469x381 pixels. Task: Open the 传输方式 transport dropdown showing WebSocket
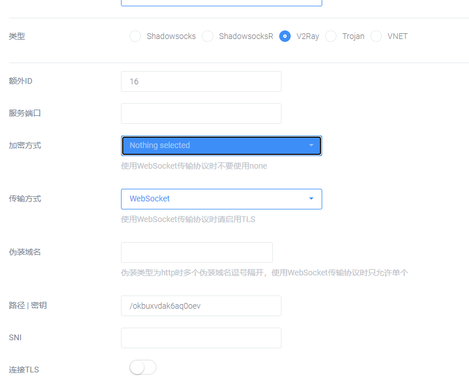point(221,198)
